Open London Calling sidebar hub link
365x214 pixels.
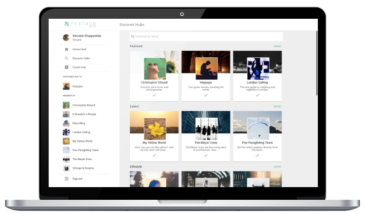(81, 132)
